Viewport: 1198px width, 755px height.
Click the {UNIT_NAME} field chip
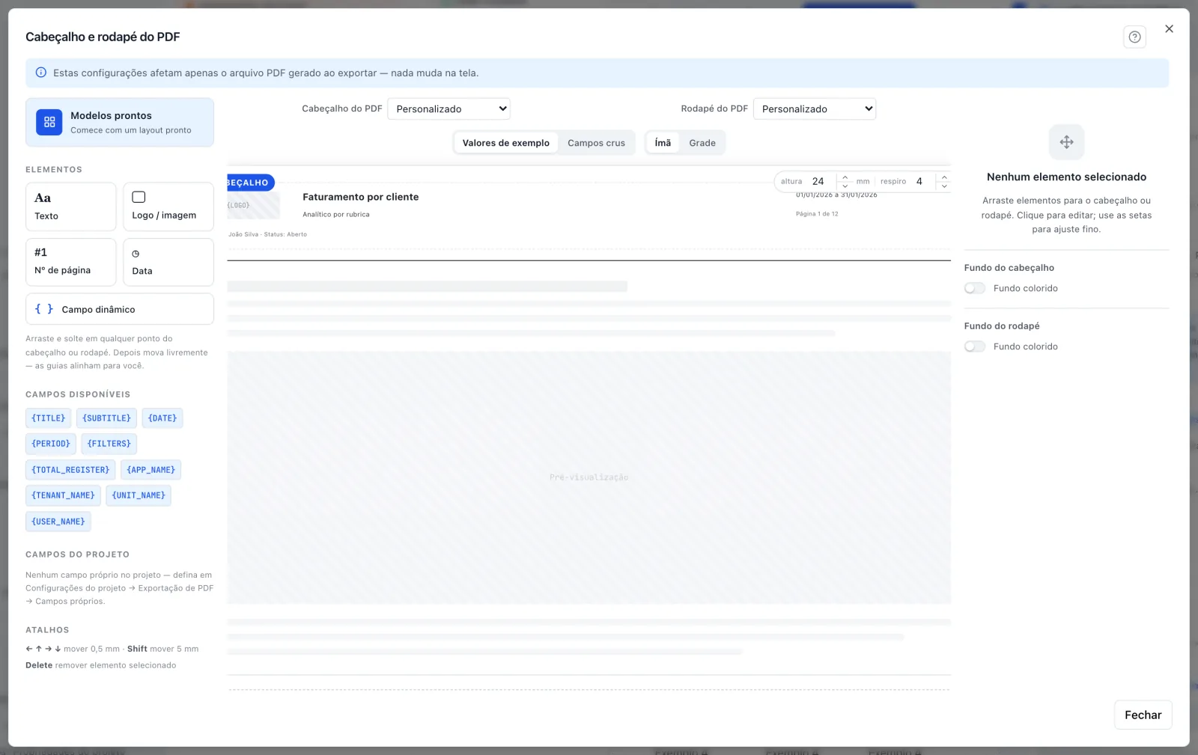(139, 495)
